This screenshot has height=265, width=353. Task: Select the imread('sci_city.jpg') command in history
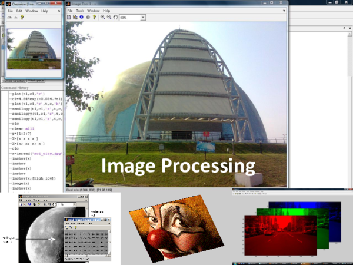click(x=37, y=154)
